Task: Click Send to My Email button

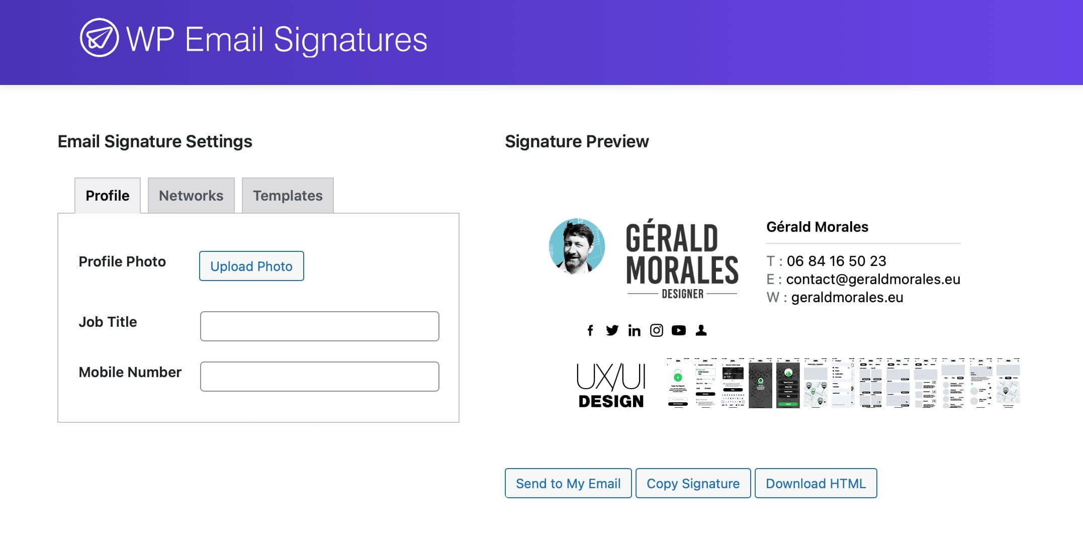Action: click(x=568, y=483)
